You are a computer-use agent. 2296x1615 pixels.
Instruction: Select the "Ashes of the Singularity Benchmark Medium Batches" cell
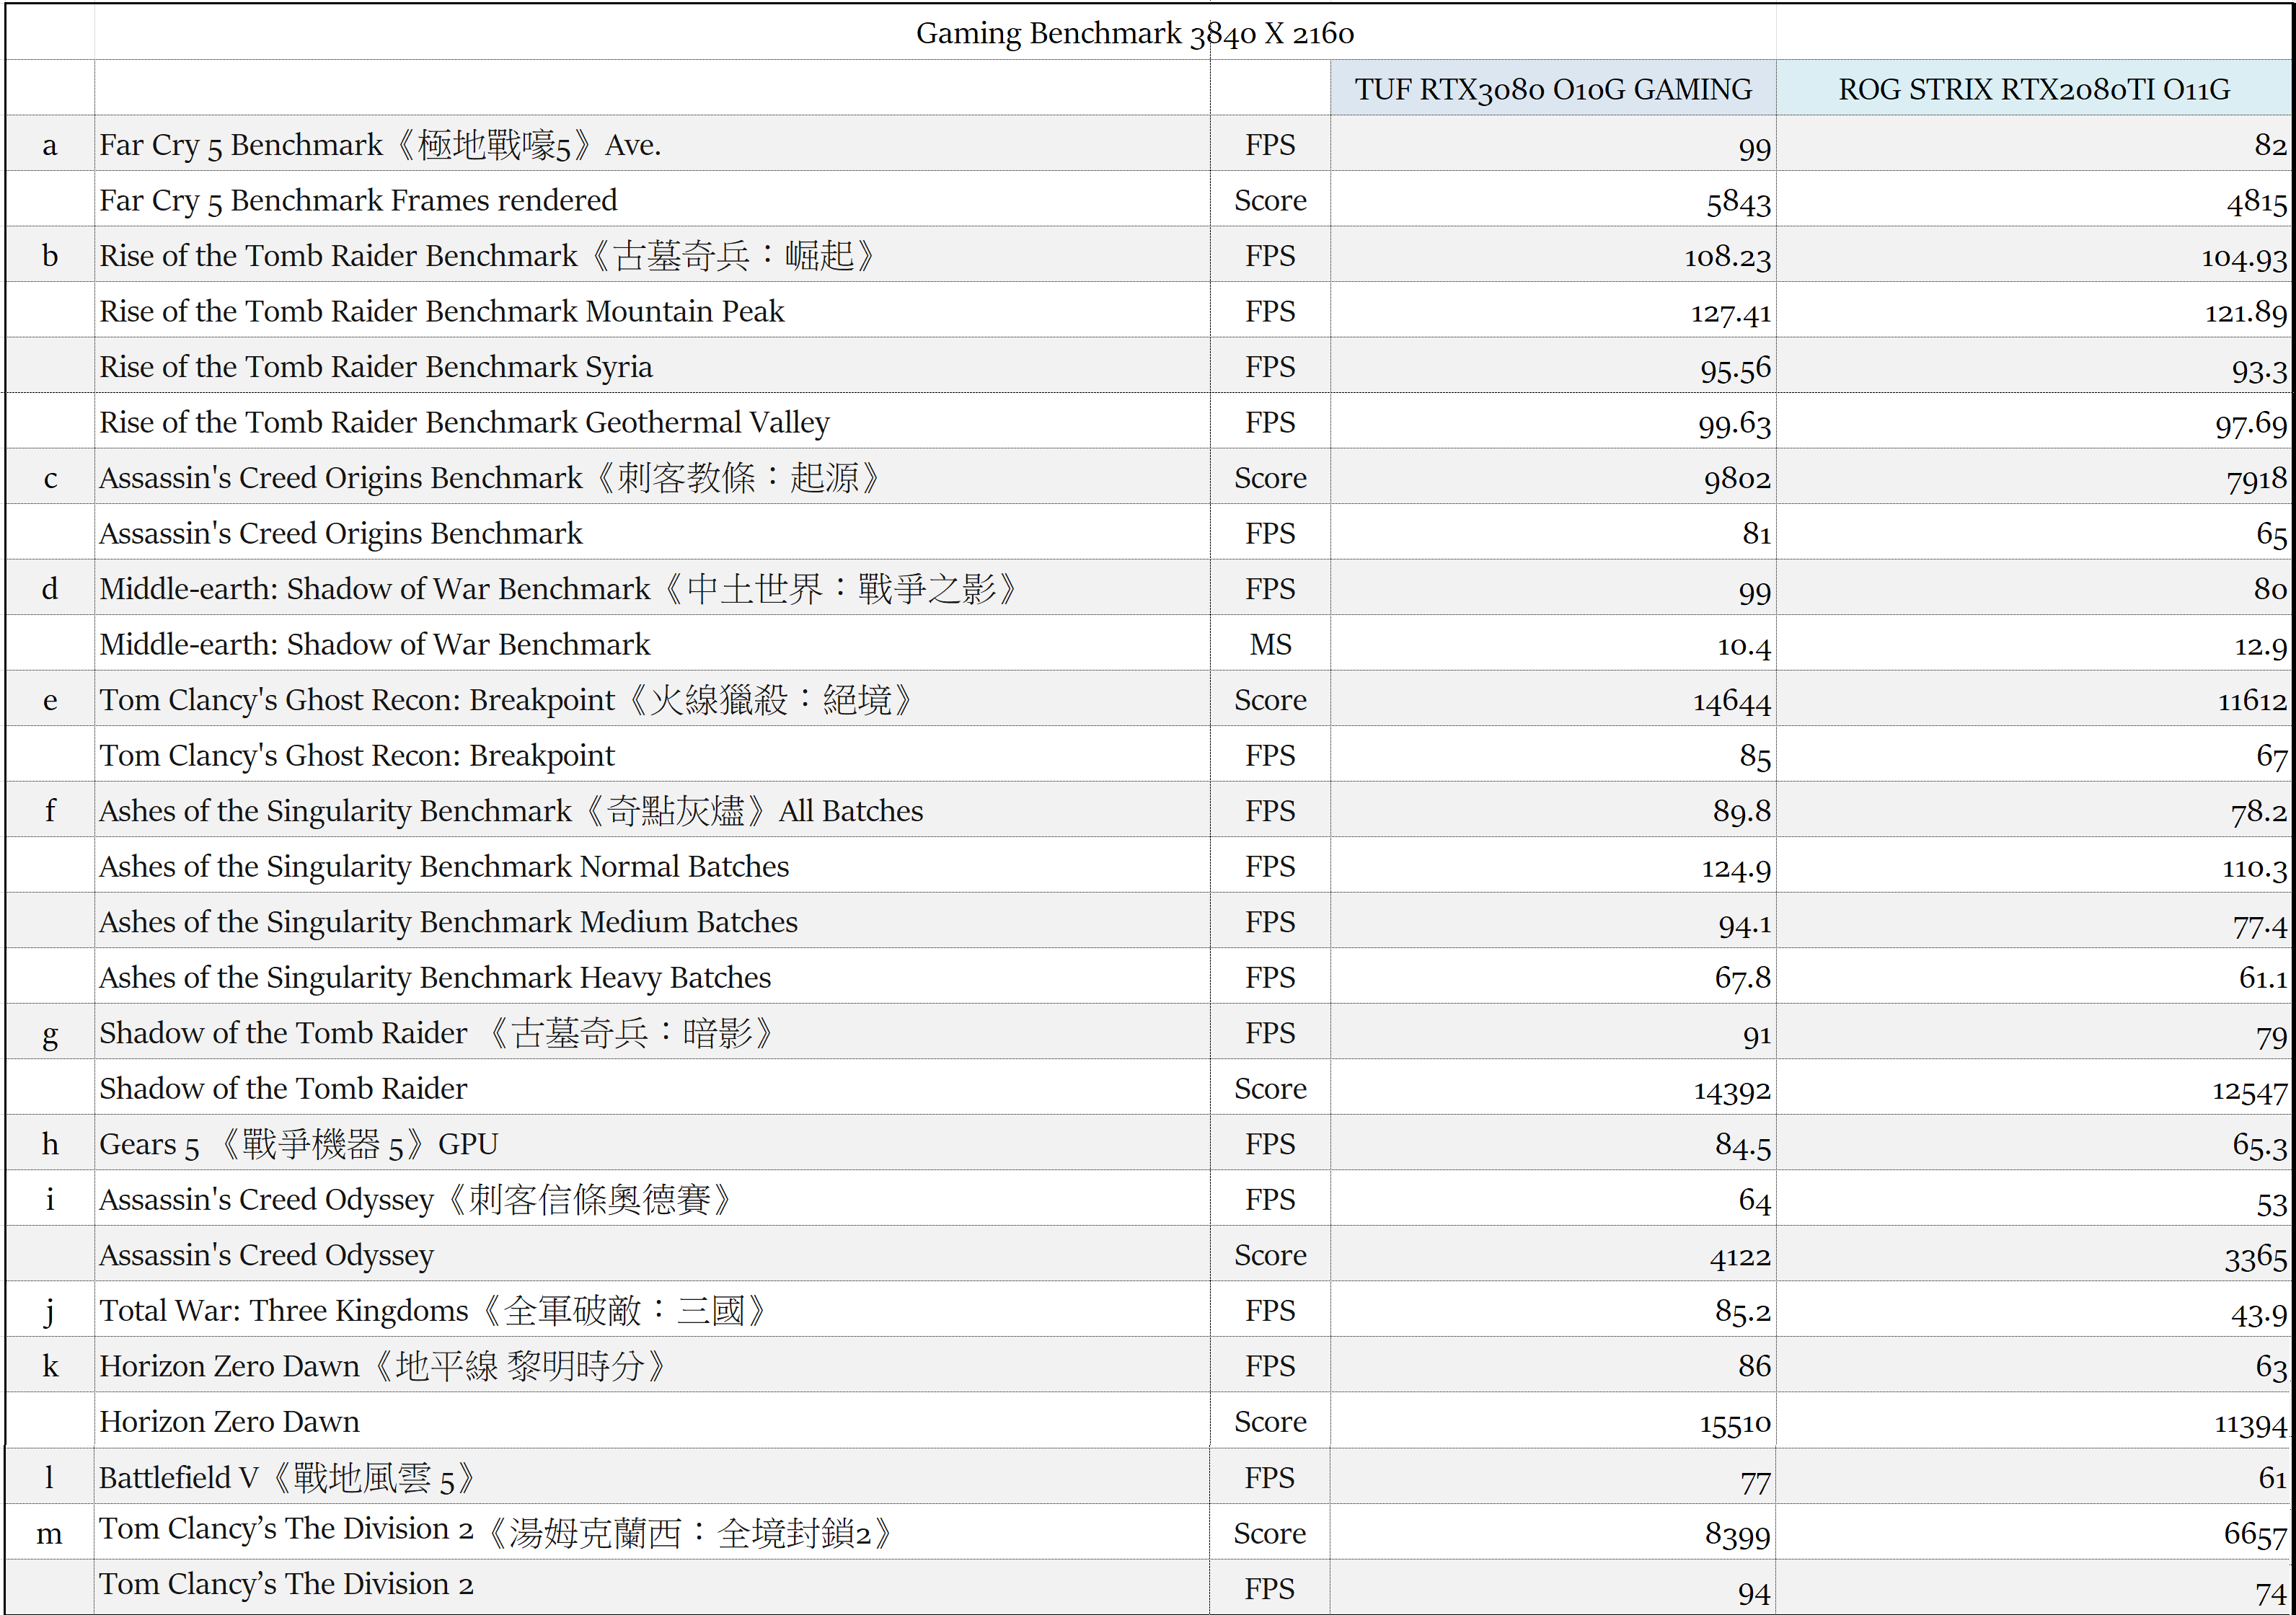652,921
